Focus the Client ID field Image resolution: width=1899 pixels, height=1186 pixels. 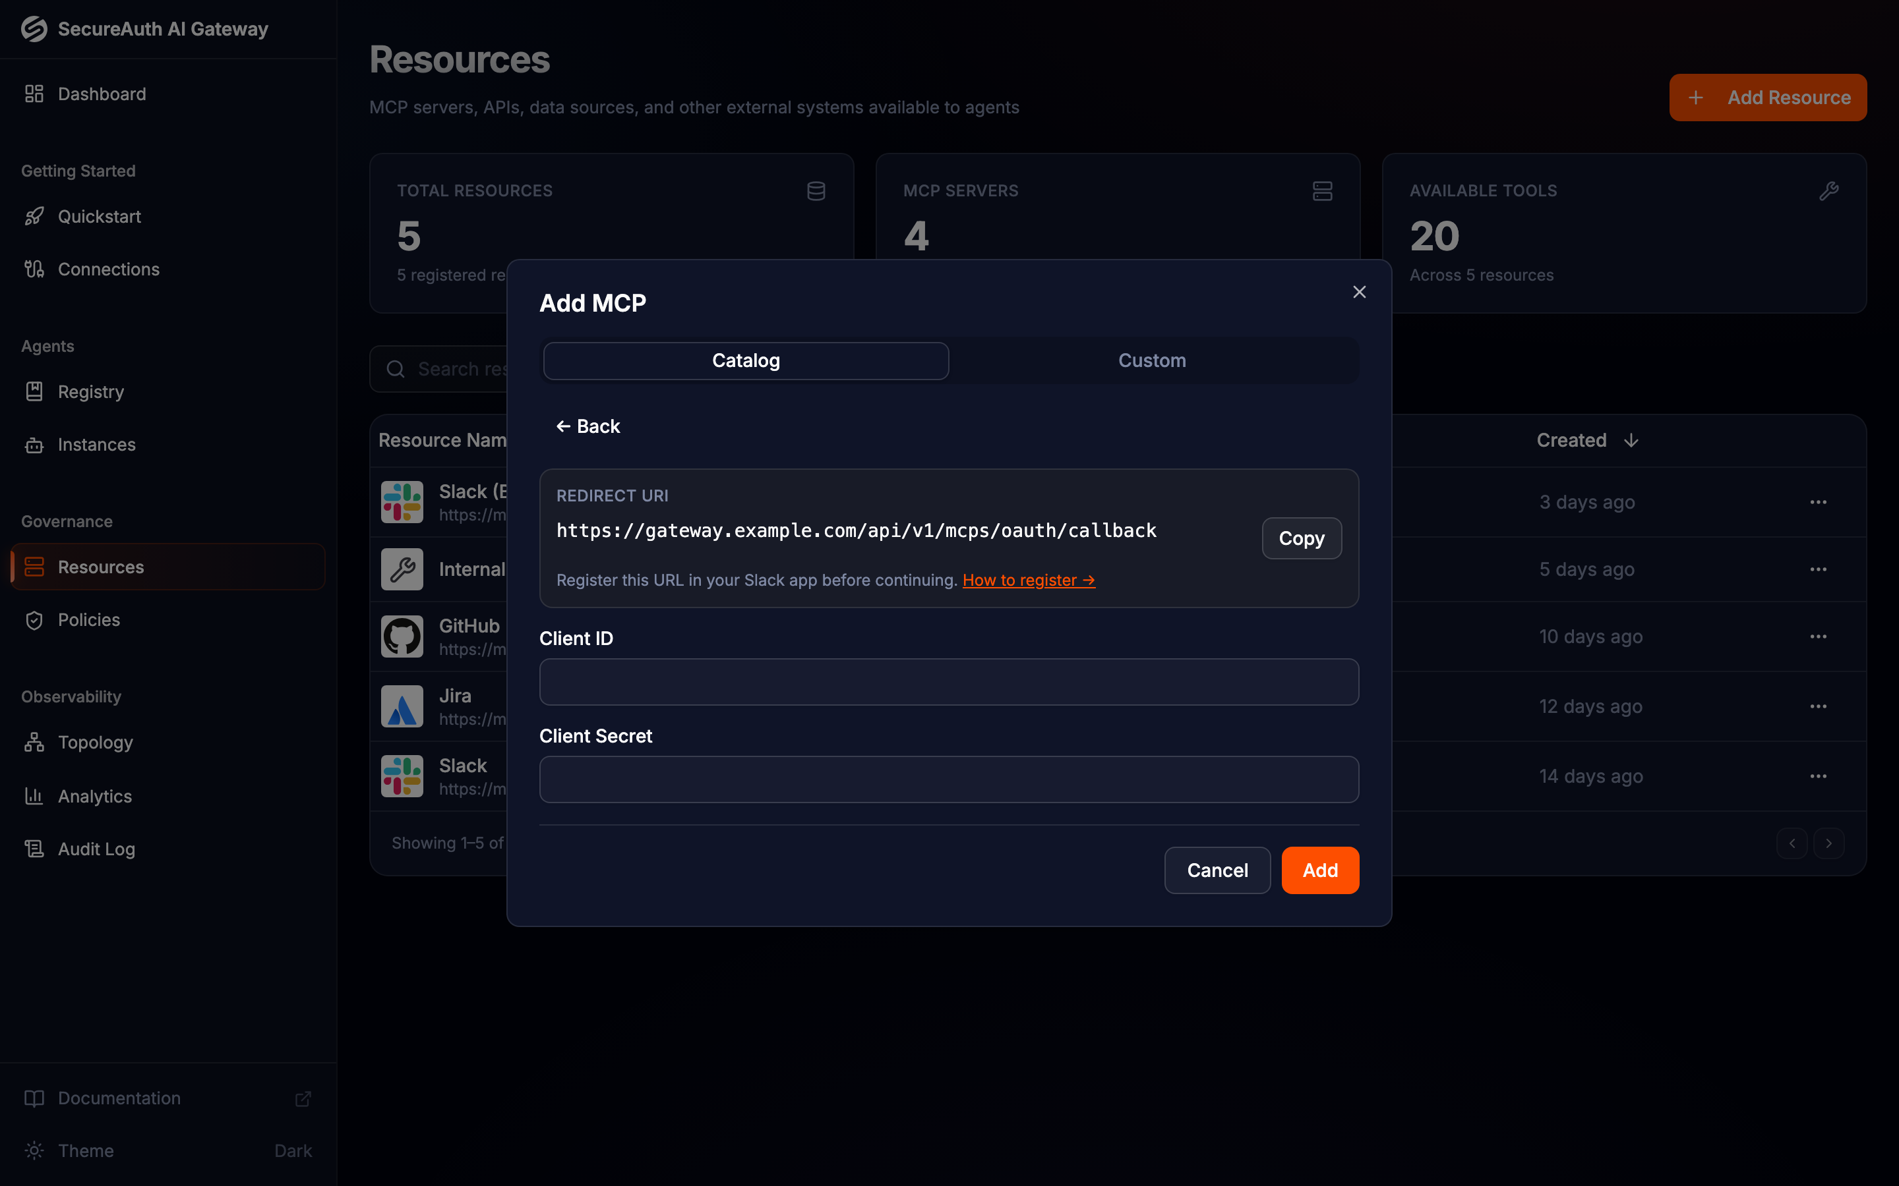(x=949, y=682)
